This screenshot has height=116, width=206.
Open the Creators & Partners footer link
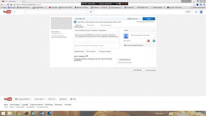point(36,105)
